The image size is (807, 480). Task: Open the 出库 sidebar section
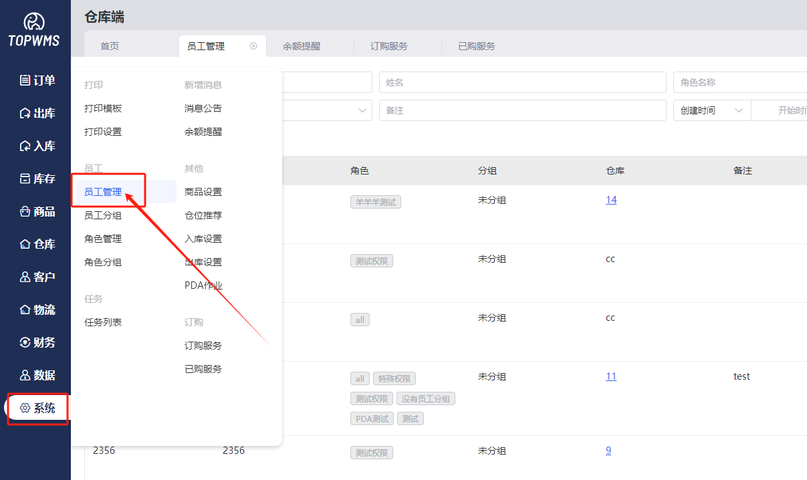[x=37, y=113]
